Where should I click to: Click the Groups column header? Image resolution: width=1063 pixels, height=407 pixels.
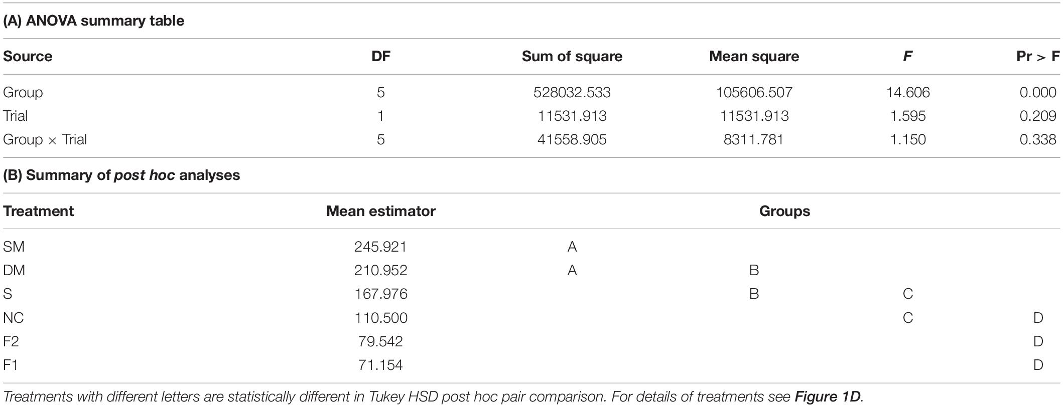click(x=784, y=211)
